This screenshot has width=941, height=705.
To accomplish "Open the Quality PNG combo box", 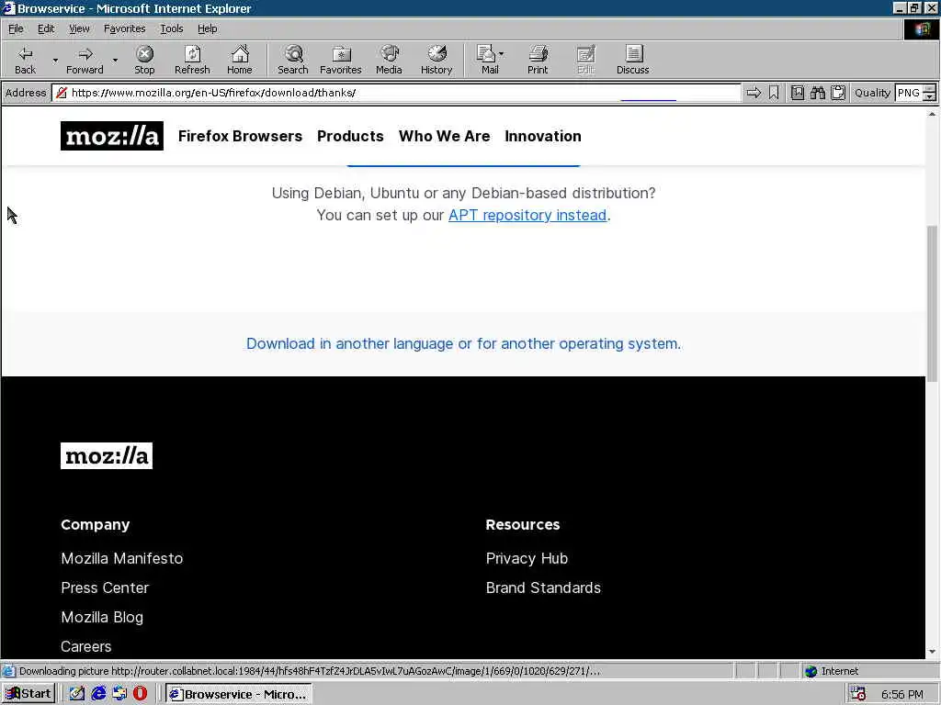I will [x=914, y=93].
